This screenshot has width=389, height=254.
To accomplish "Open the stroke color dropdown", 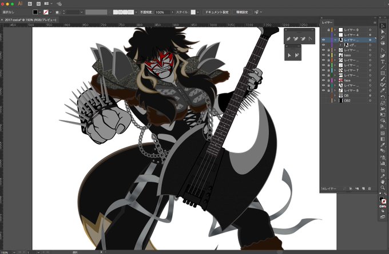I will [50, 12].
